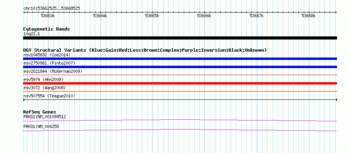Open variant nsv507554 (Teague2010) label
This screenshot has height=153, width=348.
coord(49,96)
